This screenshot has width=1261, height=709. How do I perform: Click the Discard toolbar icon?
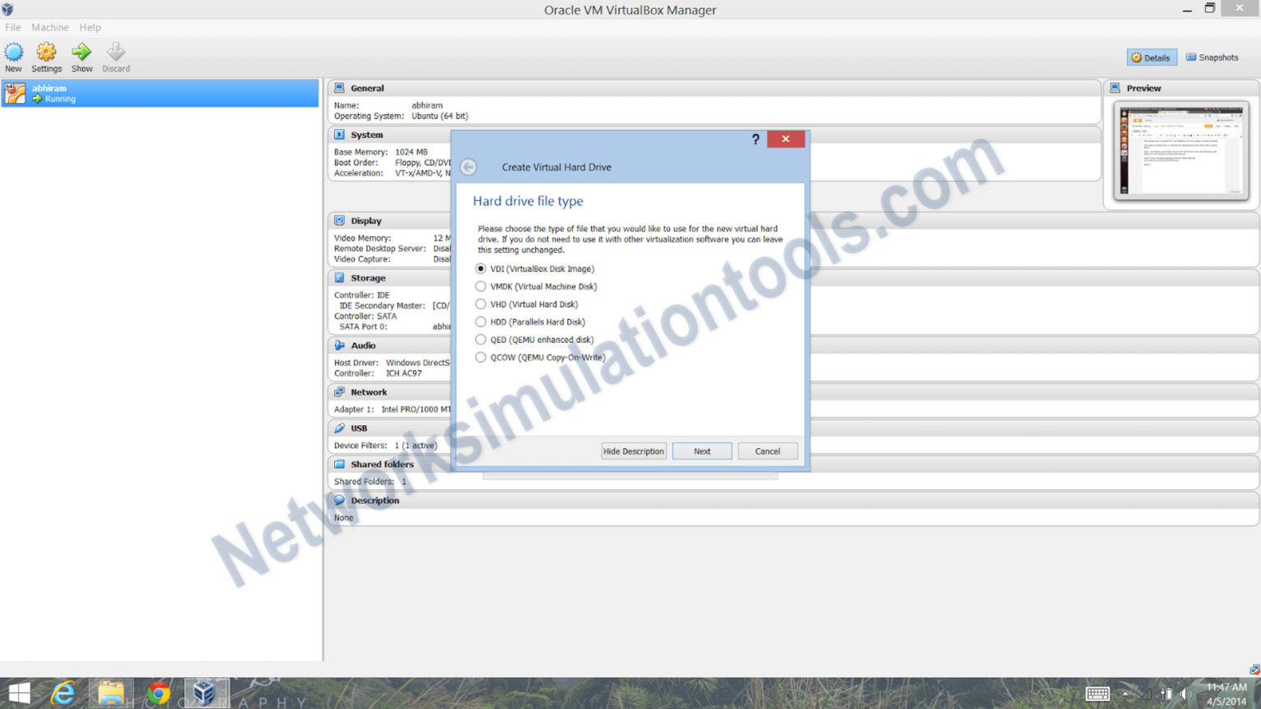tap(116, 56)
